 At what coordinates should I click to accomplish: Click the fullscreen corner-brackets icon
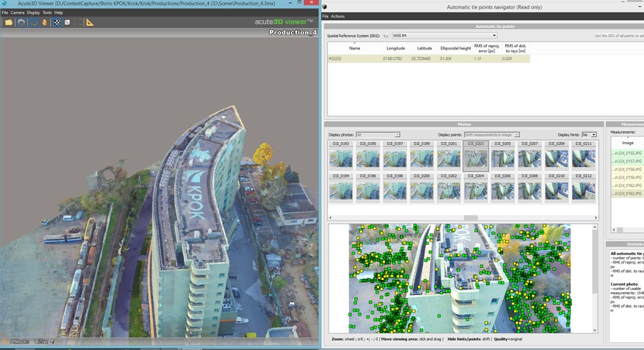[77, 23]
